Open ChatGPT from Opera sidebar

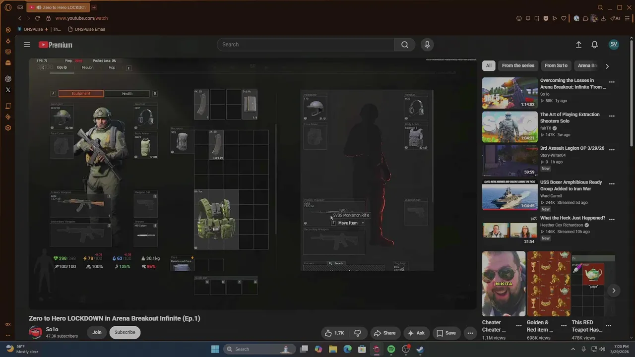pos(8,79)
